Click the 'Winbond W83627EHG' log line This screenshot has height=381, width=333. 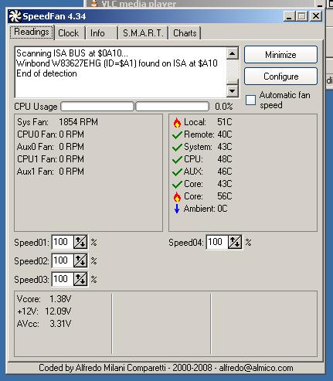click(x=117, y=63)
